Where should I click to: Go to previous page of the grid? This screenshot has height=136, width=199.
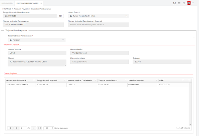point(16,128)
